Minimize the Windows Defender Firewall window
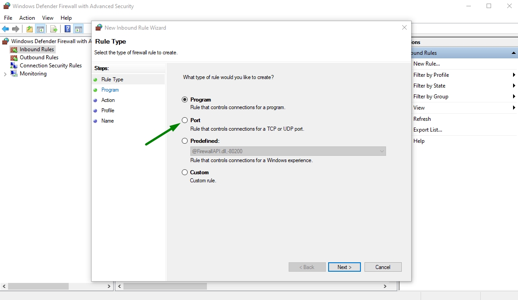The height and width of the screenshot is (300, 518). coord(469,6)
